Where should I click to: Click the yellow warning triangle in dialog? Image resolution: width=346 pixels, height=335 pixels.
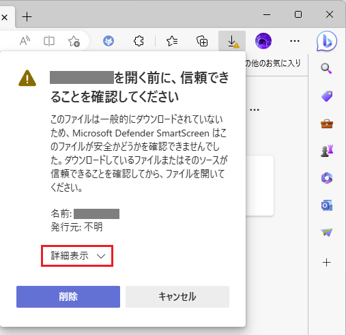(x=27, y=78)
